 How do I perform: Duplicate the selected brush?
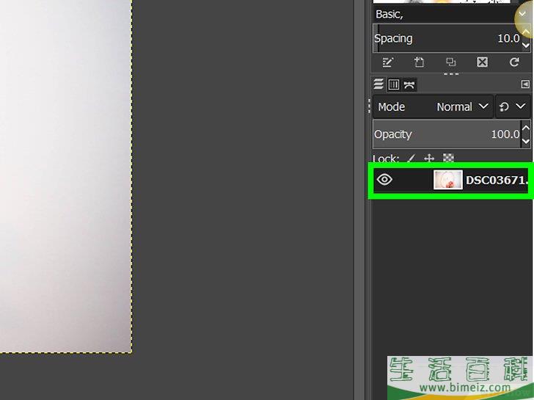pos(451,63)
